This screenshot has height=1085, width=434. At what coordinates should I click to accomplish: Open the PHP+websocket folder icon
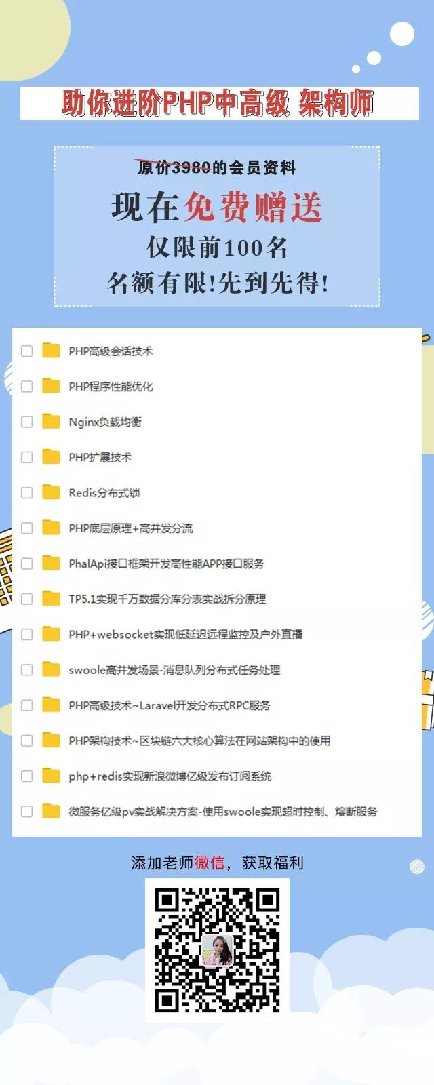(x=51, y=633)
